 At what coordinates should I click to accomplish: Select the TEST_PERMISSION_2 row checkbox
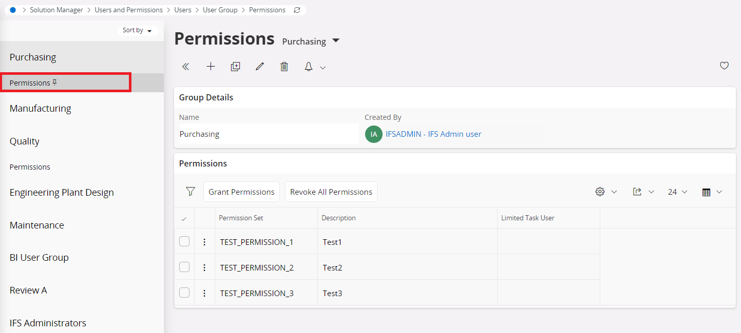pyautogui.click(x=184, y=267)
